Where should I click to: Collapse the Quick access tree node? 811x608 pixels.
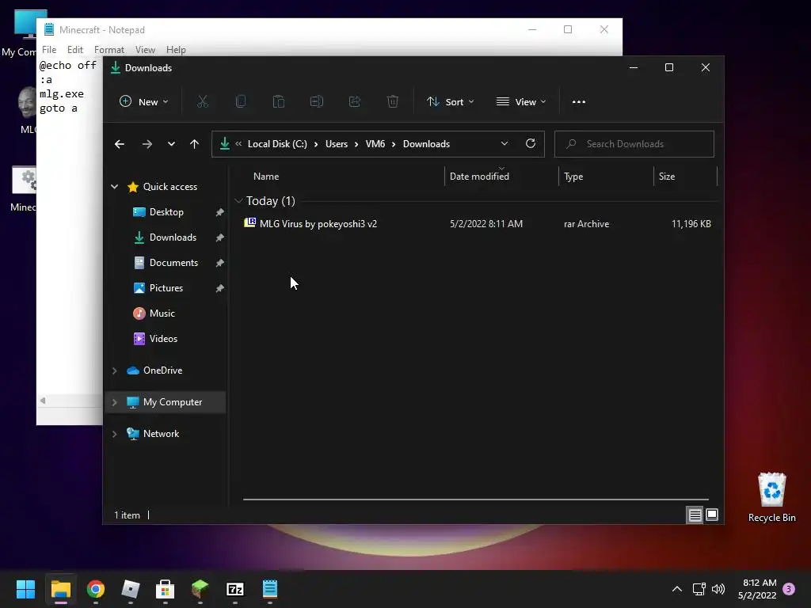tap(114, 187)
